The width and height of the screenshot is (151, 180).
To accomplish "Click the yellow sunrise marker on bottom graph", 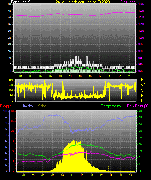I will pos(49,168).
